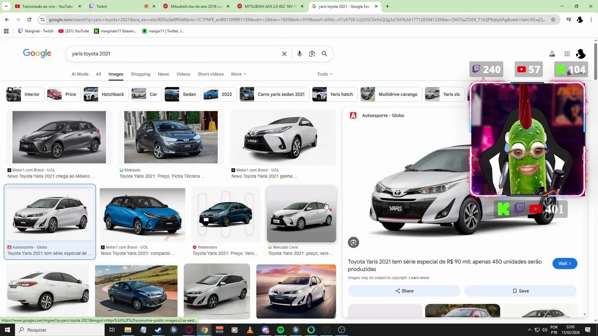Open Opera browser from taskbar

[189, 330]
